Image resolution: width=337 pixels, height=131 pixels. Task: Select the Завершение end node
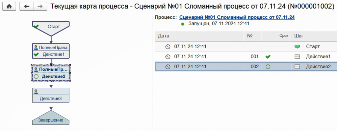pos(51,118)
